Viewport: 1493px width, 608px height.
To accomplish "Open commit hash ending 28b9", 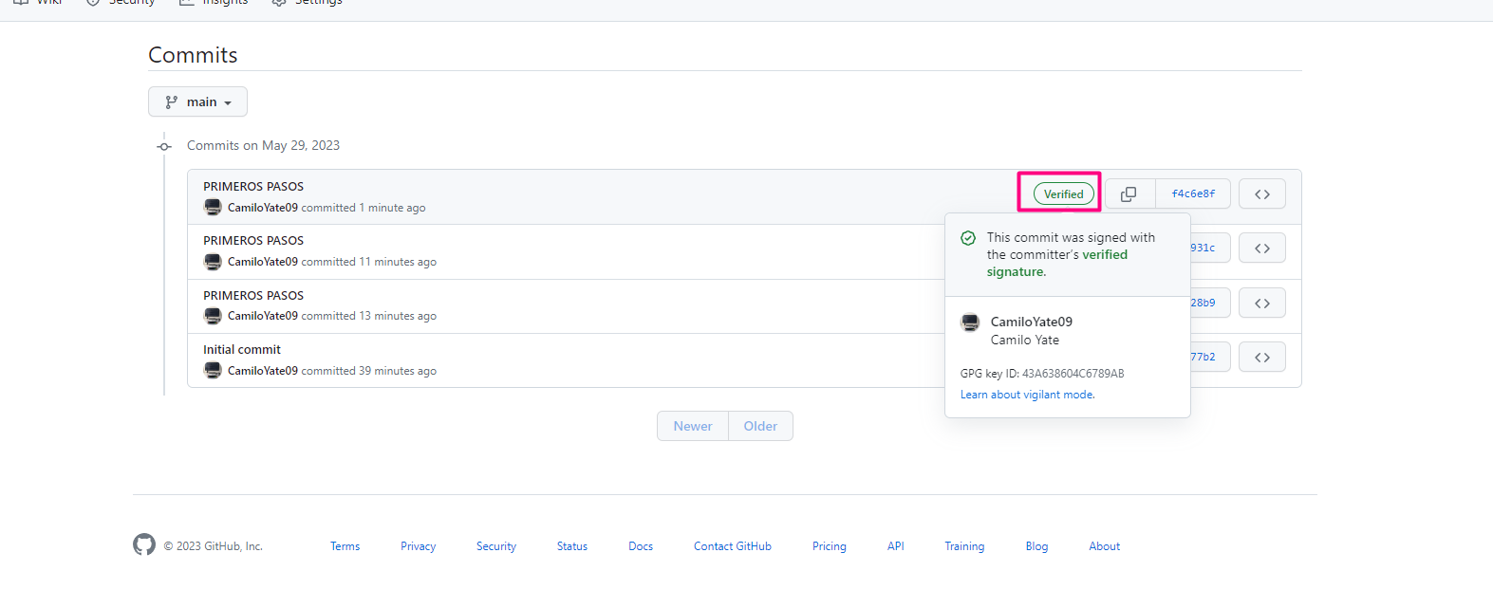I will pyautogui.click(x=1209, y=303).
